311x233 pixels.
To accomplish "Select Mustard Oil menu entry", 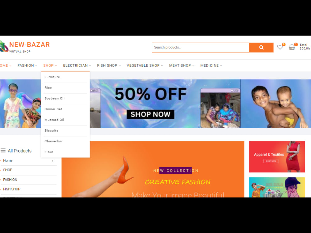I will tap(54, 120).
